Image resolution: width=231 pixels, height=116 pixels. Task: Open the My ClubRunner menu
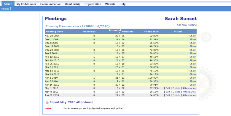[26, 4]
